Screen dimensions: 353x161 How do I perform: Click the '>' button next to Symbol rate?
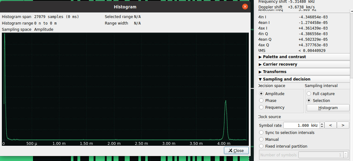tap(343, 125)
